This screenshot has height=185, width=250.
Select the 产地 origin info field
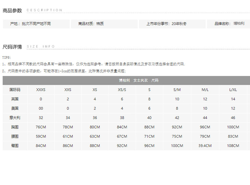point(30,24)
